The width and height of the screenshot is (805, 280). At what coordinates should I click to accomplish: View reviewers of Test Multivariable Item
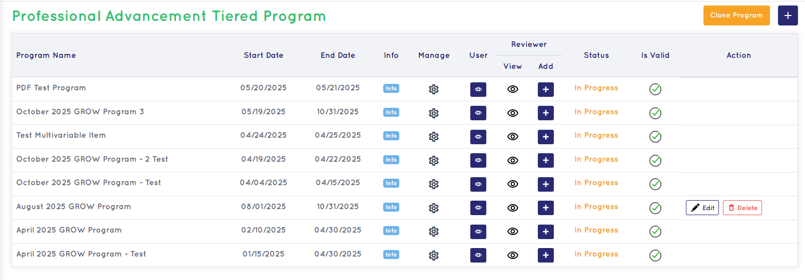click(x=513, y=137)
